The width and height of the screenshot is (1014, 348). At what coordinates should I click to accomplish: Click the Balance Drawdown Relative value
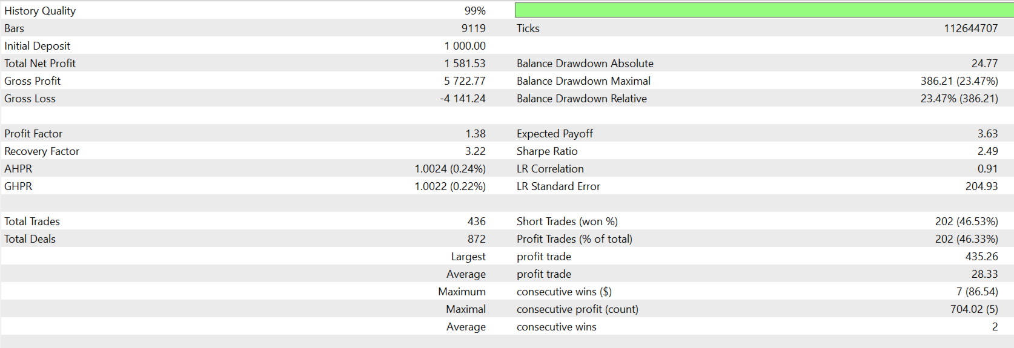click(x=959, y=99)
